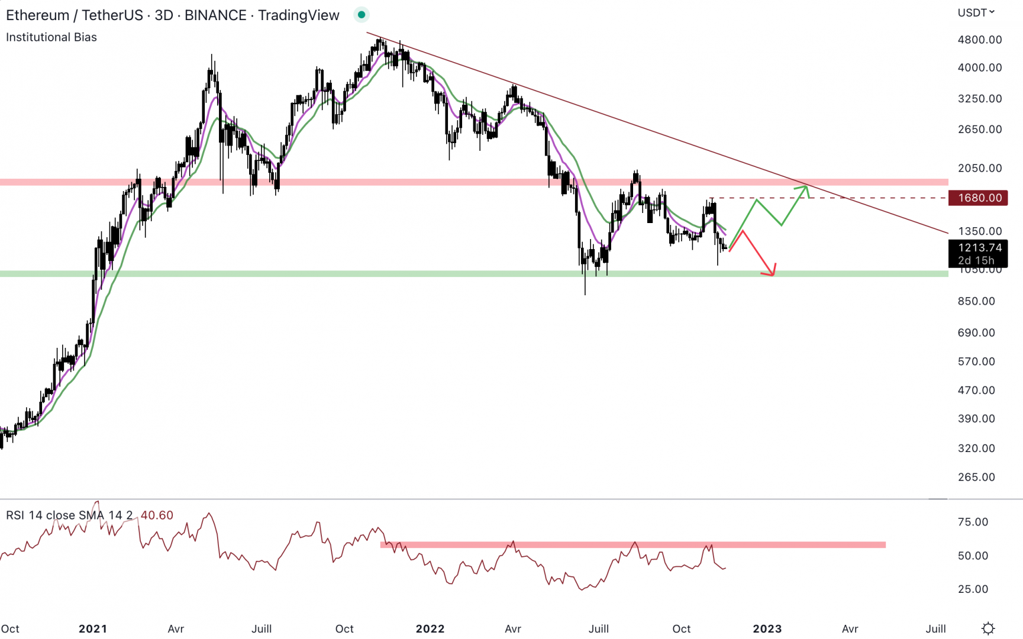Click the 320.00 price axis label

(976, 448)
